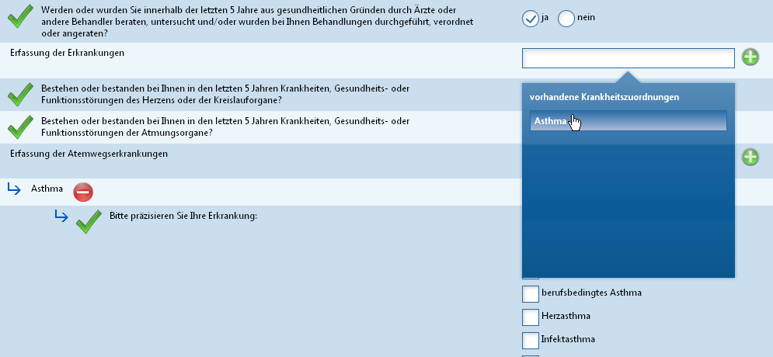Click green checkmark beside Atmungsorgane question

(x=21, y=127)
